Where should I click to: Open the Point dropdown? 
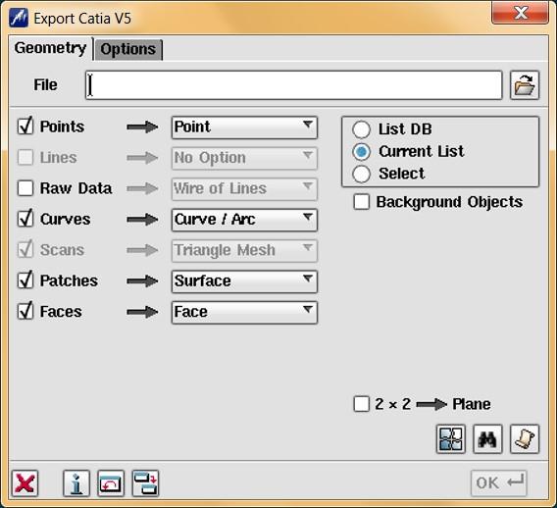(x=244, y=127)
